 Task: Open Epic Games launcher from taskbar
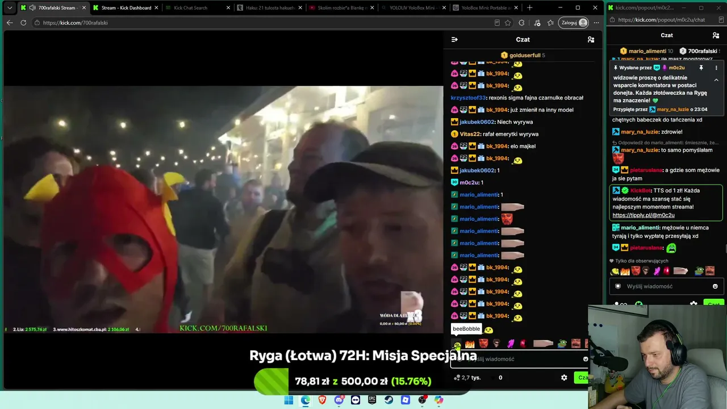372,400
